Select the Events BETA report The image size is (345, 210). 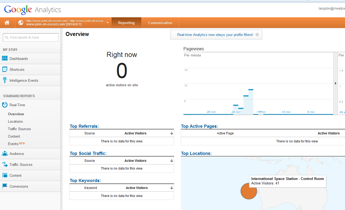coord(16,144)
